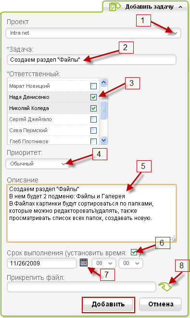Click the green attach file arrow icon

click(x=165, y=287)
